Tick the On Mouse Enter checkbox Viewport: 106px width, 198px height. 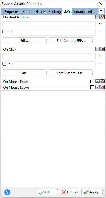(x=92, y=82)
